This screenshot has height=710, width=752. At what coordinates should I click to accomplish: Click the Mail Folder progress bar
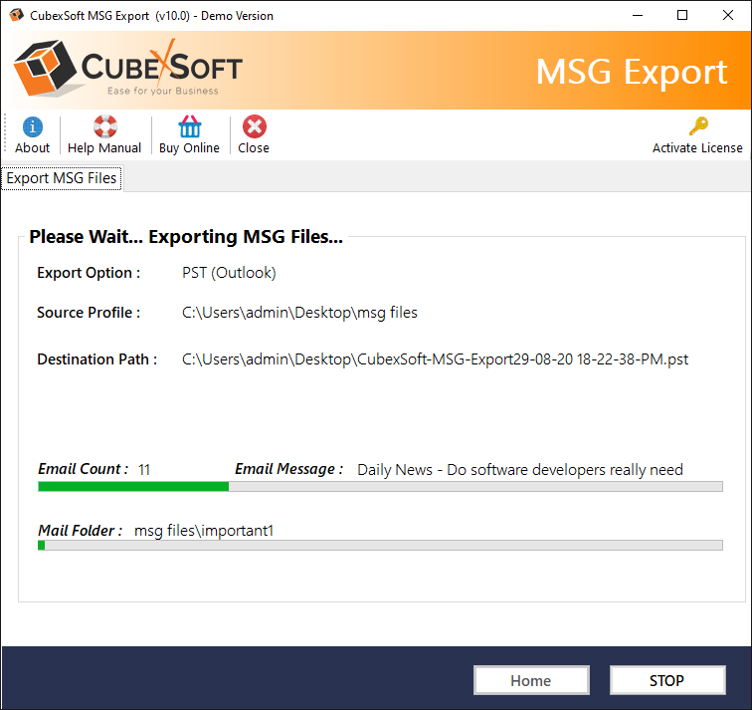(380, 545)
